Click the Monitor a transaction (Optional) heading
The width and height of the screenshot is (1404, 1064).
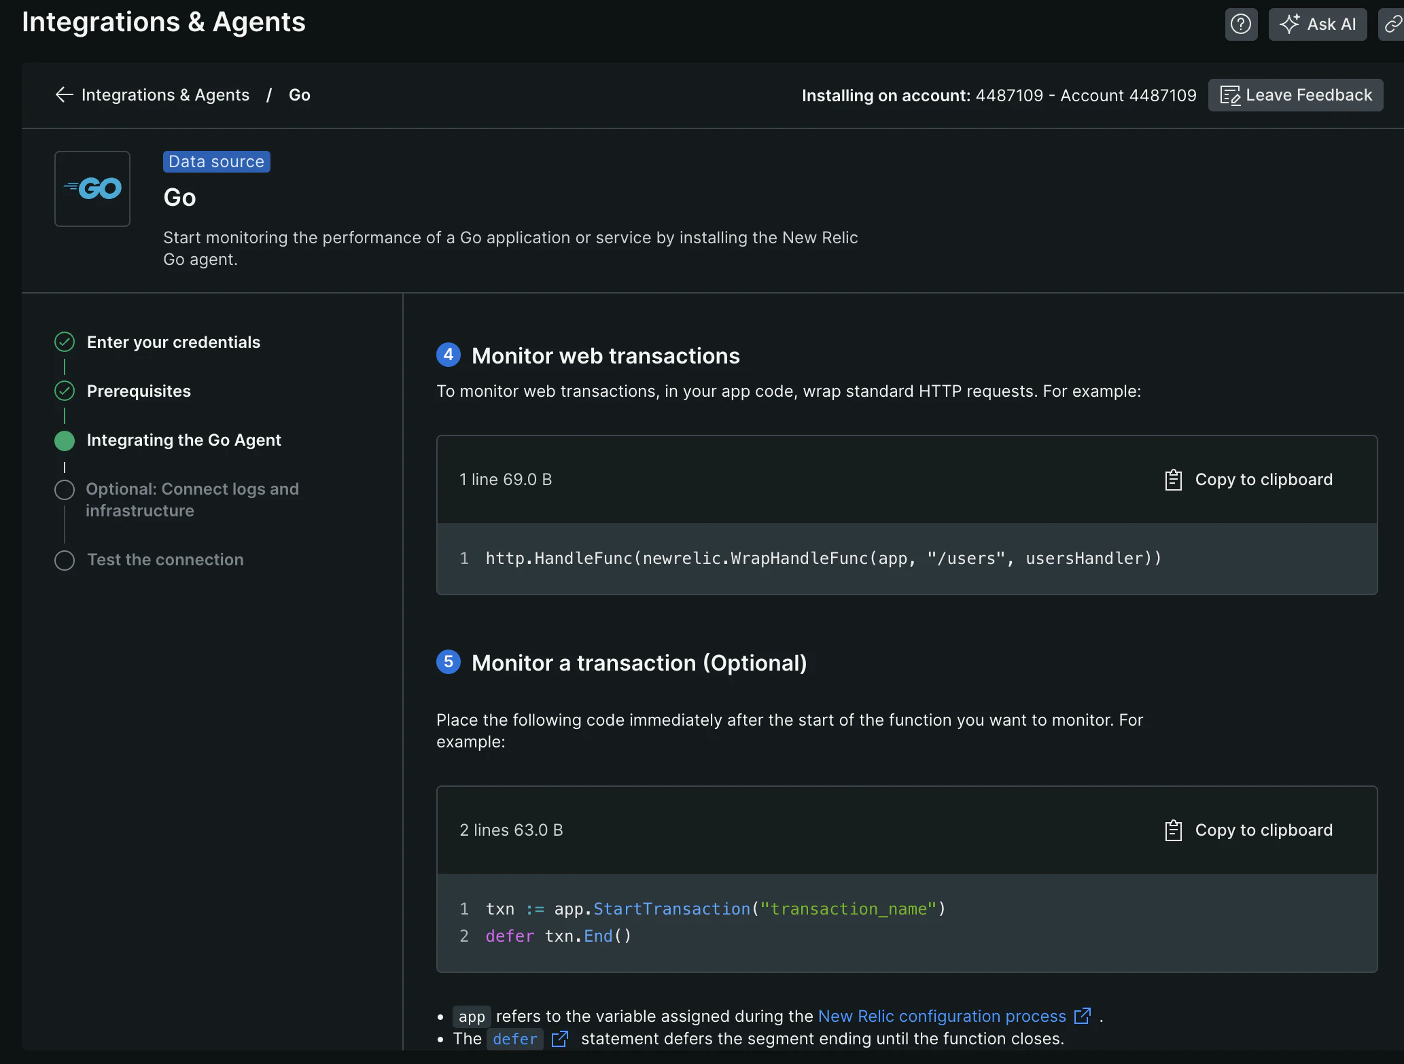(x=639, y=663)
